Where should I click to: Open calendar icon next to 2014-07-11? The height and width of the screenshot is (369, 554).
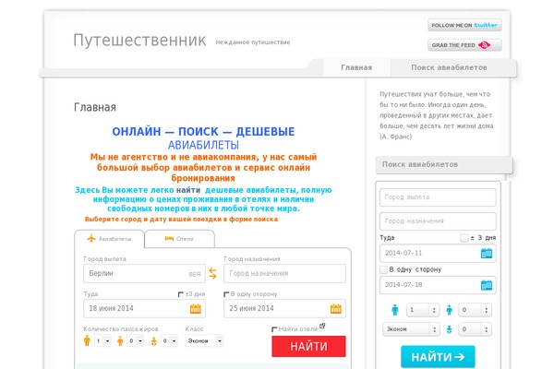pyautogui.click(x=487, y=253)
